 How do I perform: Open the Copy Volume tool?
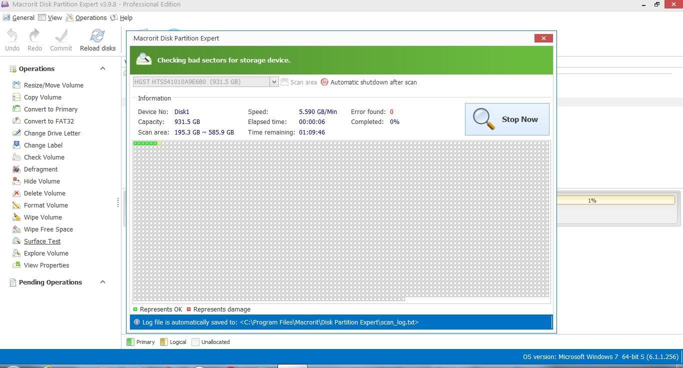point(42,97)
